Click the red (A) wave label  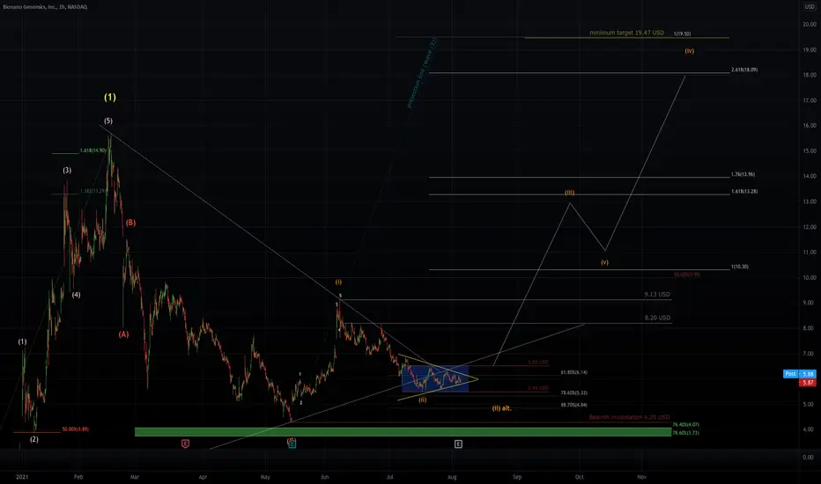click(x=123, y=334)
